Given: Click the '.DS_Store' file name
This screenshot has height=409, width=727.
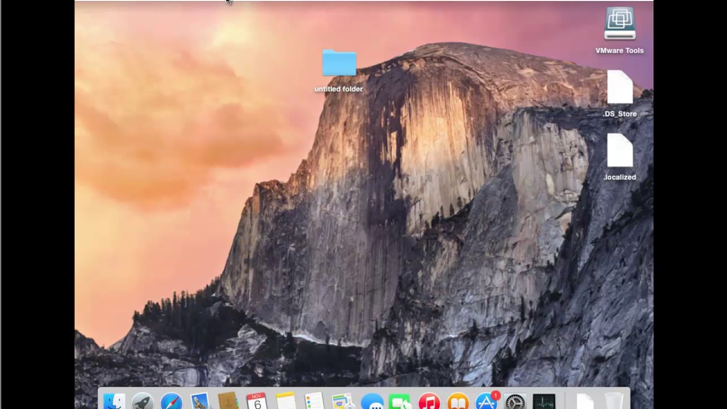Looking at the screenshot, I should 620,114.
